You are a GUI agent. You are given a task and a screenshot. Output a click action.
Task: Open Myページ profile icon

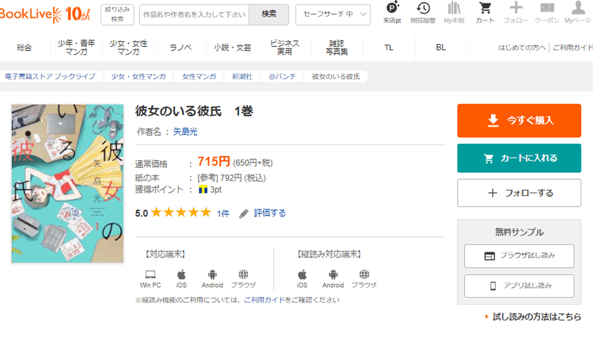tap(577, 8)
